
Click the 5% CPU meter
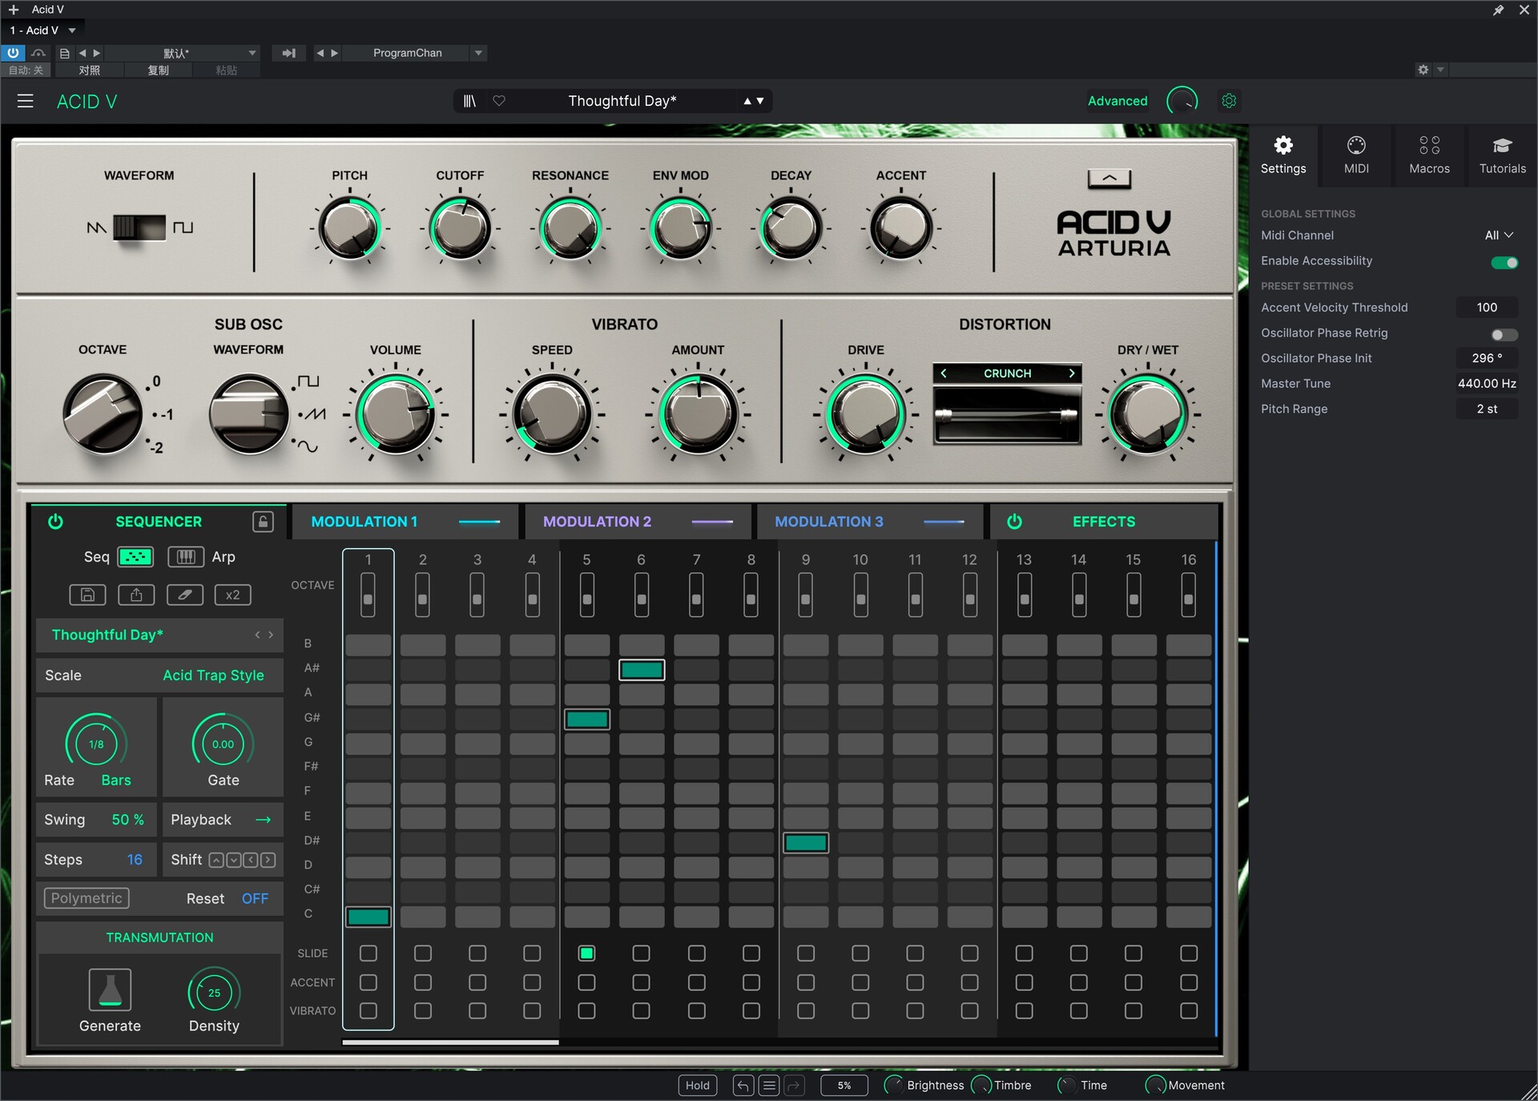pos(844,1086)
